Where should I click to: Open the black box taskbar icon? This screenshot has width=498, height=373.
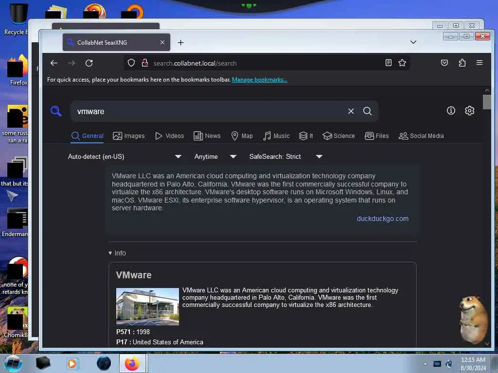[x=43, y=363]
